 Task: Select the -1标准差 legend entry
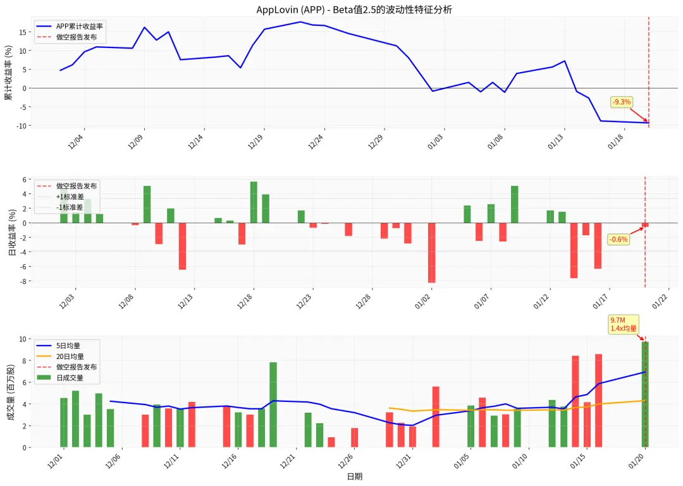(x=59, y=207)
